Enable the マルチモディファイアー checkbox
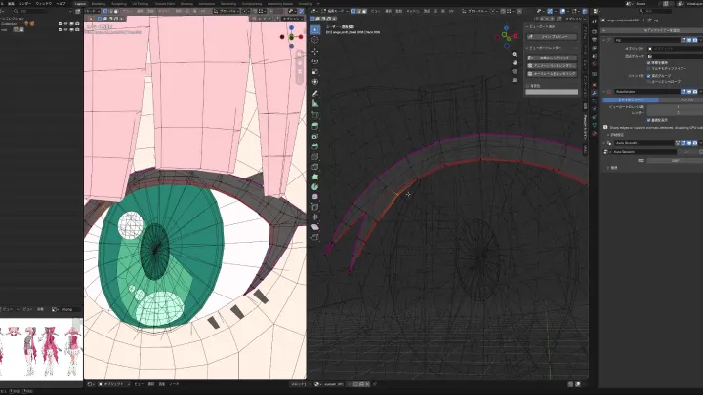This screenshot has width=703, height=395. click(x=648, y=68)
